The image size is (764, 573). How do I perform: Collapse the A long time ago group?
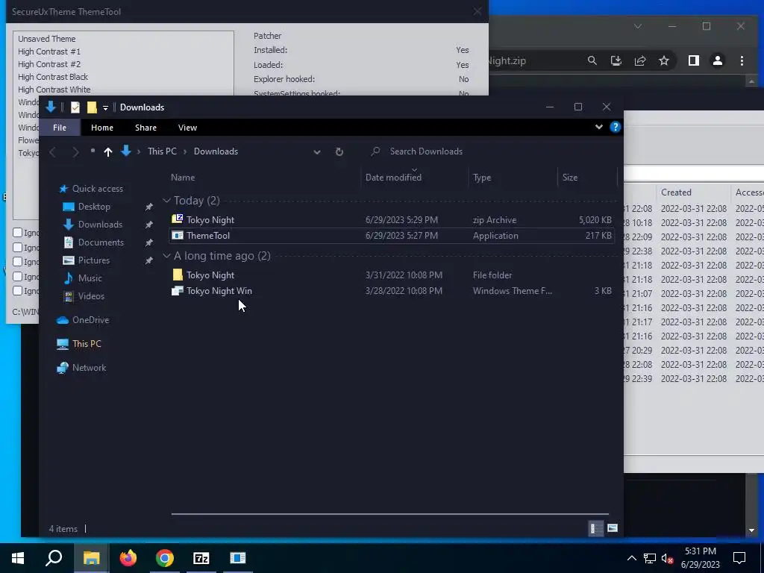pyautogui.click(x=166, y=256)
